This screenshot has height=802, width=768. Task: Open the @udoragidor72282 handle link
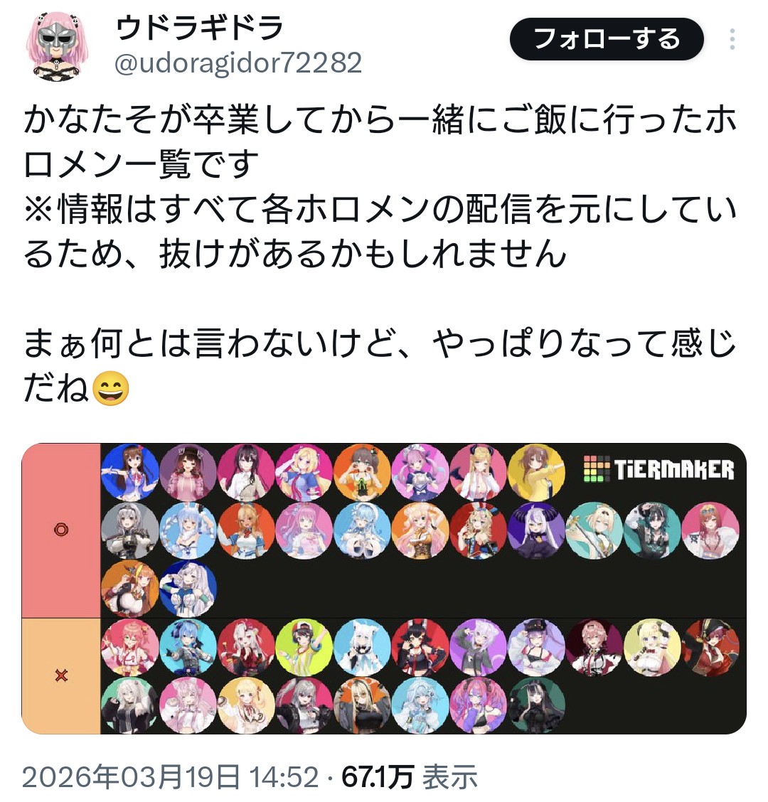coord(238,63)
